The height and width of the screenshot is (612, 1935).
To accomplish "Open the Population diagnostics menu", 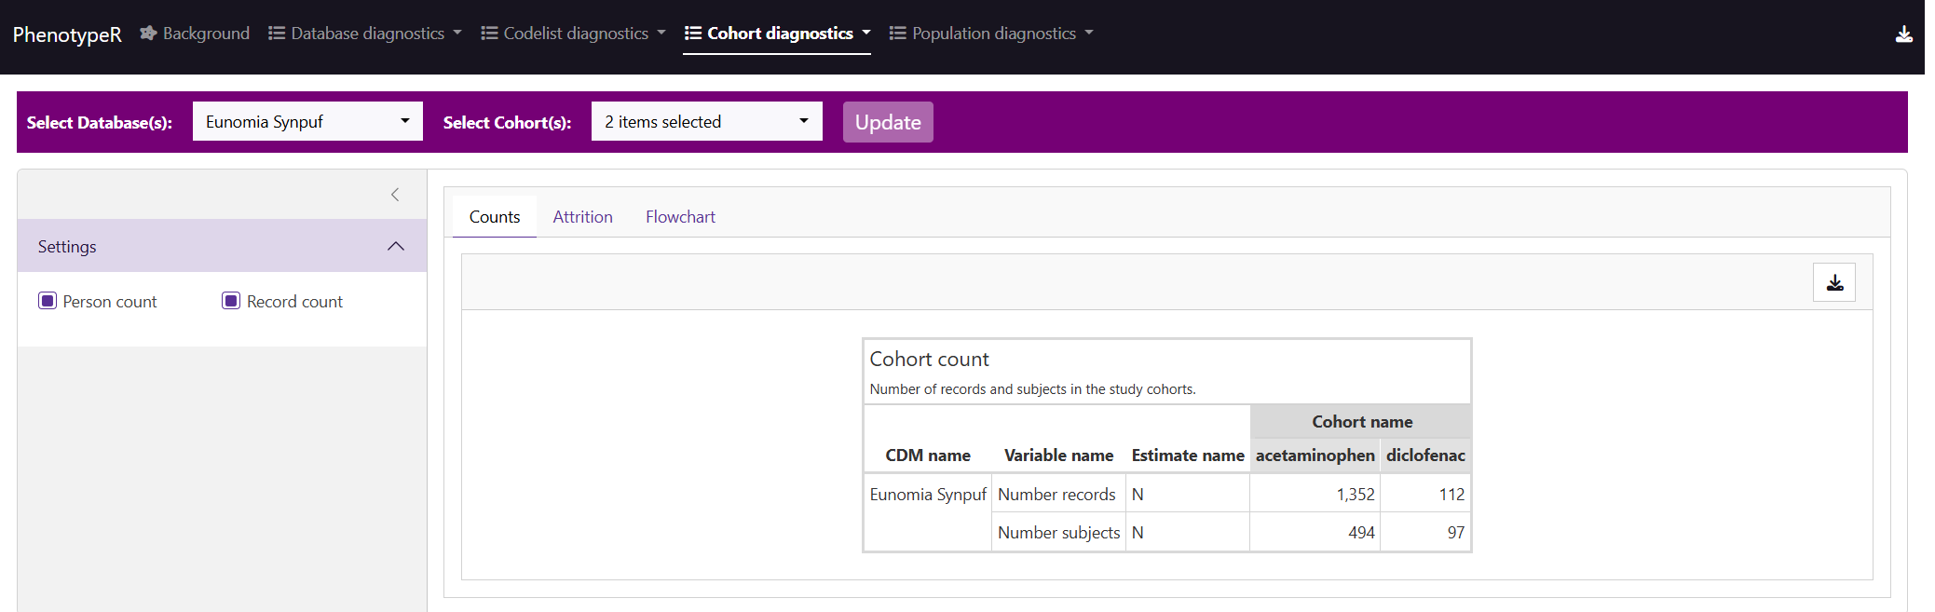I will [993, 34].
